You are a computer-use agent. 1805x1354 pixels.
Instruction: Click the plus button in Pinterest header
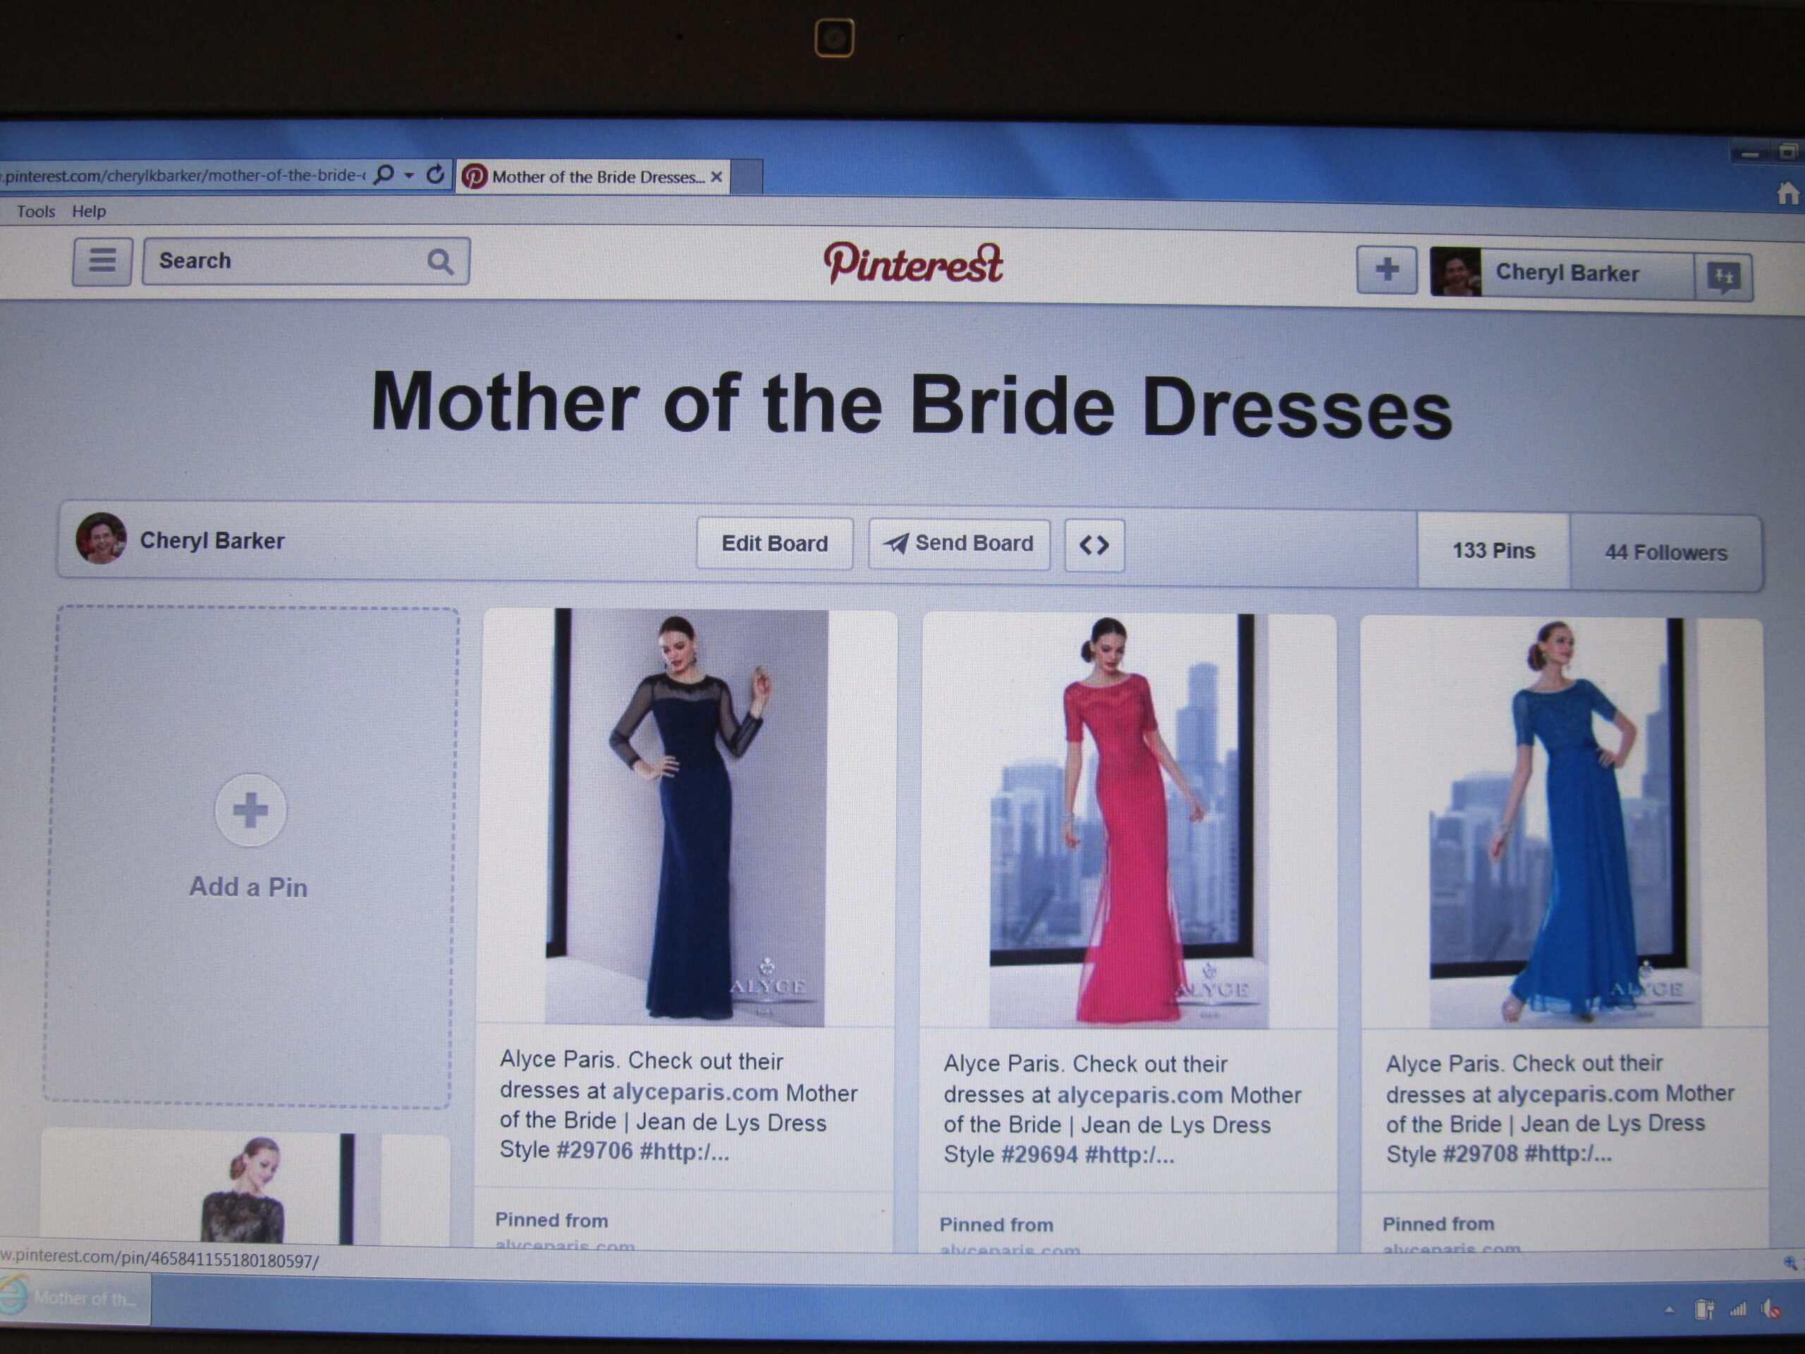tap(1386, 269)
